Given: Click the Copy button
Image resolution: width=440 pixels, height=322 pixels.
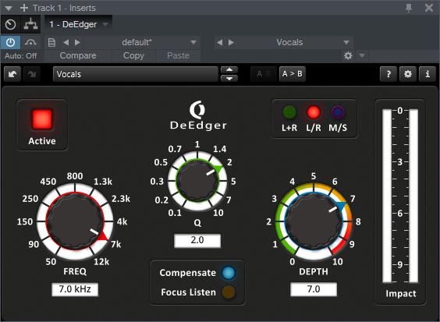Looking at the screenshot, I should click(x=133, y=55).
